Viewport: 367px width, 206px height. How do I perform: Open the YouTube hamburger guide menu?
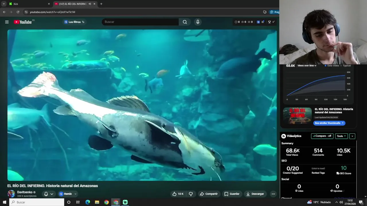click(x=7, y=22)
